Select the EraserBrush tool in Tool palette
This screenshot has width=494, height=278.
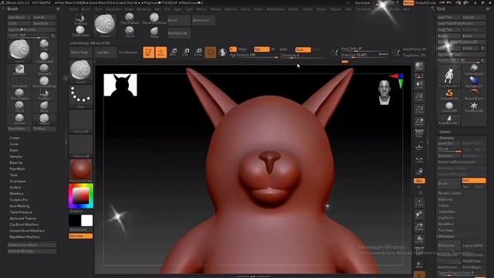click(474, 94)
